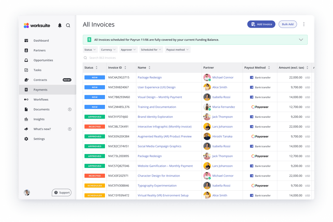Click the Add Invoice button
The height and width of the screenshot is (222, 333).
pos(261,24)
